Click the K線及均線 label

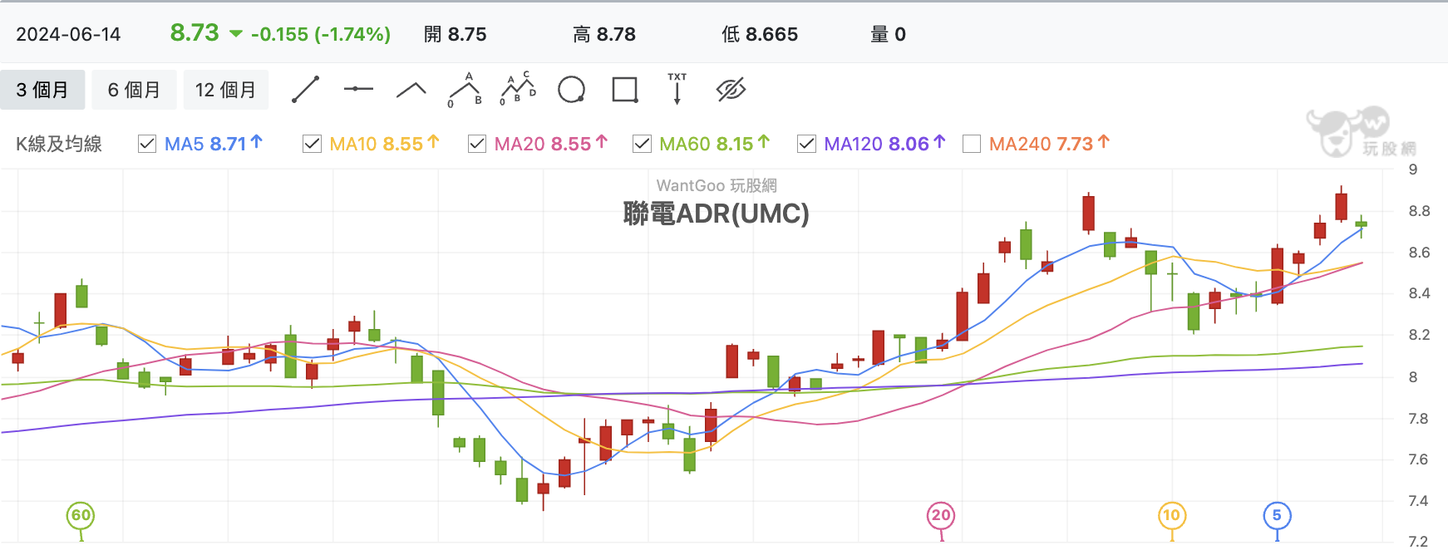tap(59, 144)
